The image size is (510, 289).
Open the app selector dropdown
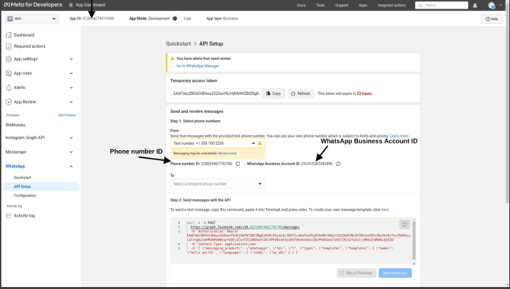click(32, 19)
